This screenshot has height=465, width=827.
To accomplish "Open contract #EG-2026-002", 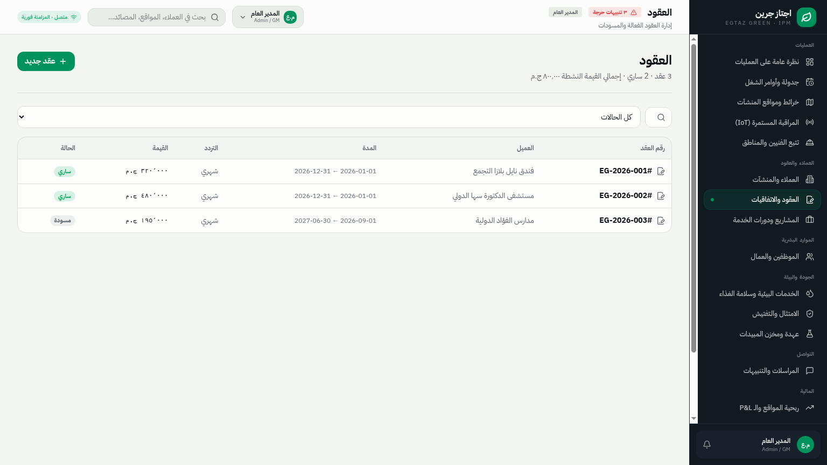I will tap(626, 196).
